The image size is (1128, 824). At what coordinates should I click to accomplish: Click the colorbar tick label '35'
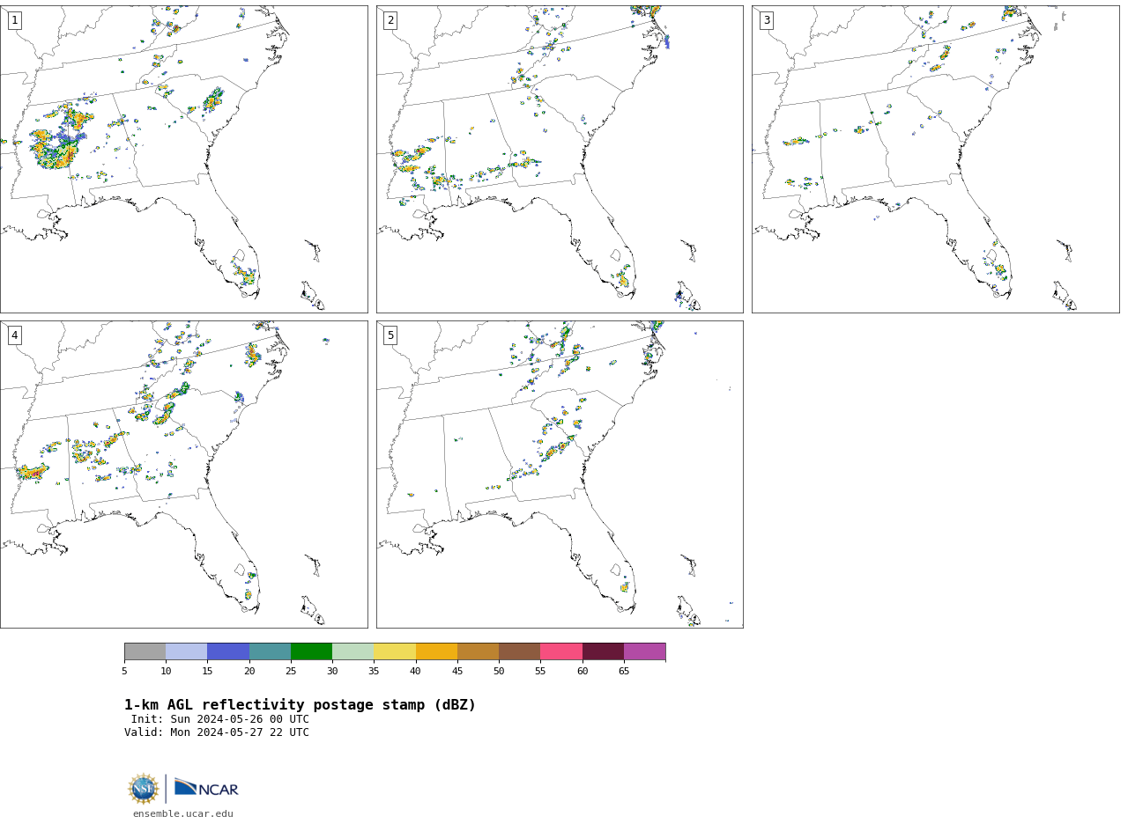click(374, 672)
